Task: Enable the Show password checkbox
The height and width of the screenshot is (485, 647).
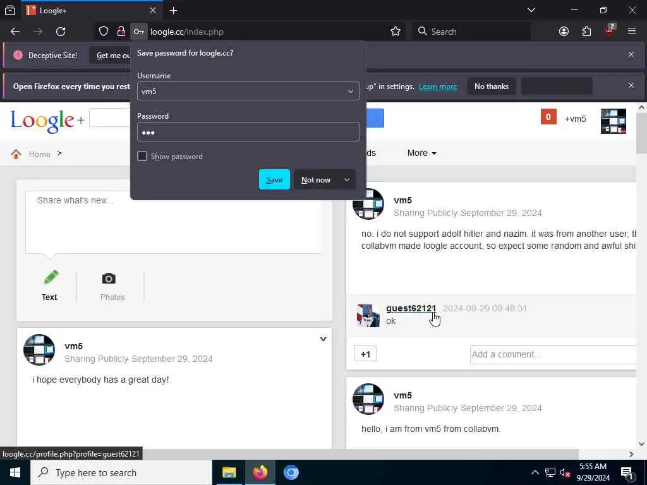Action: (142, 156)
